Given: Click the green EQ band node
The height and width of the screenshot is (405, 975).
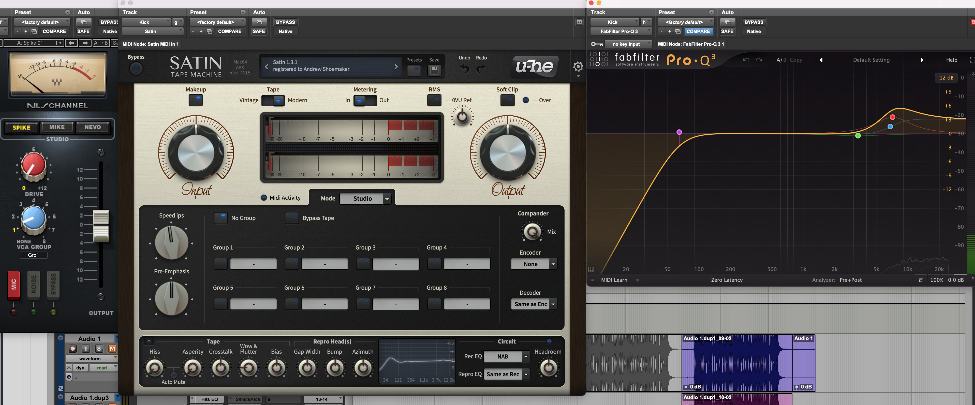Looking at the screenshot, I should click(858, 136).
